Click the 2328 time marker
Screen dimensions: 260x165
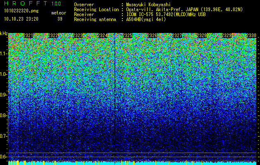pyautogui.click(x=202, y=35)
